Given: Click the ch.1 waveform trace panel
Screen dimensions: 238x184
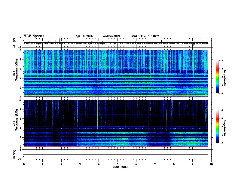Looking at the screenshot, I should click(x=117, y=43).
